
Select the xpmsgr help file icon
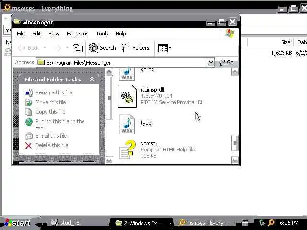click(x=127, y=149)
